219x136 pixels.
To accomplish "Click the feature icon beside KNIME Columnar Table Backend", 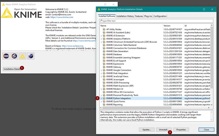I will coord(104,45).
